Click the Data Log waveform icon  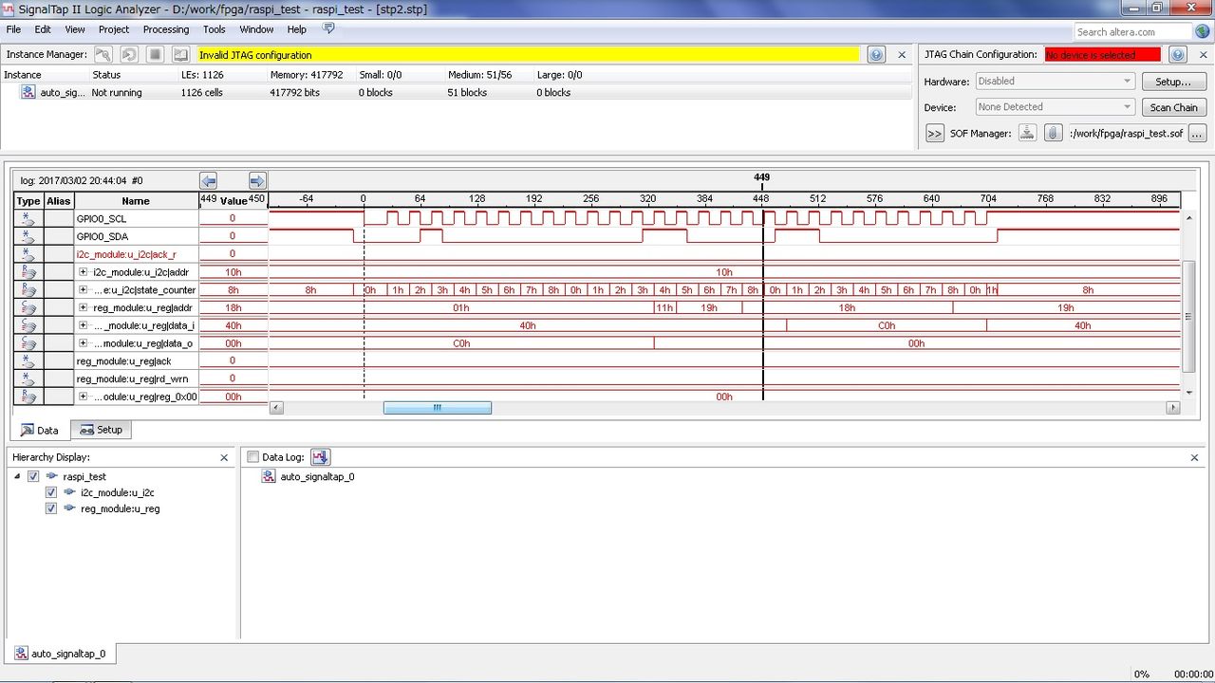pyautogui.click(x=320, y=457)
